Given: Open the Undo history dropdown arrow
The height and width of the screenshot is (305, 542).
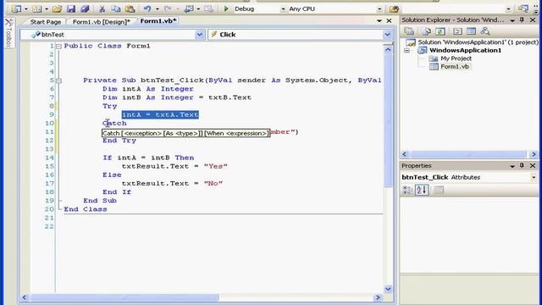Looking at the screenshot, I should coord(158,9).
